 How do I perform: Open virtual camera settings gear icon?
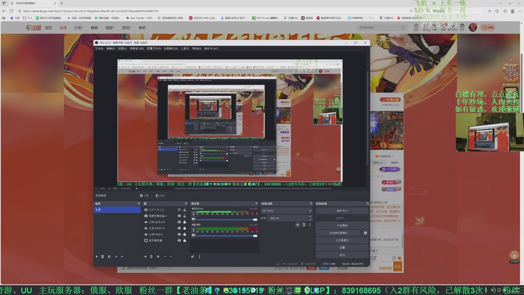(365, 233)
